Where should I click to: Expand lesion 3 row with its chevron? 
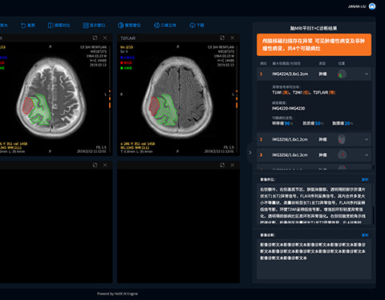click(x=367, y=155)
